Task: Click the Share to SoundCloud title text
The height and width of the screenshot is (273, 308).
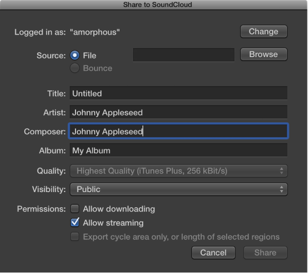Action: point(157,4)
